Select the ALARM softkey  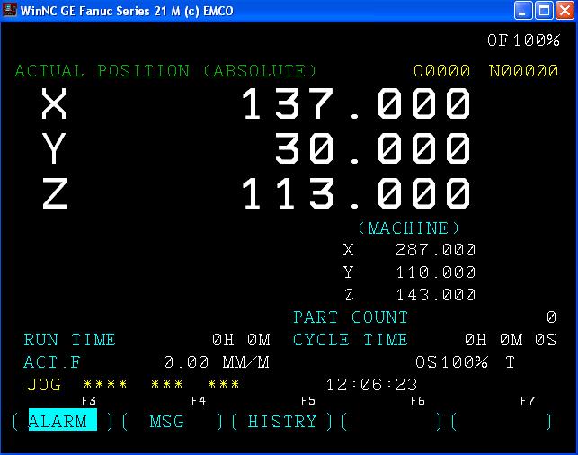coord(63,420)
